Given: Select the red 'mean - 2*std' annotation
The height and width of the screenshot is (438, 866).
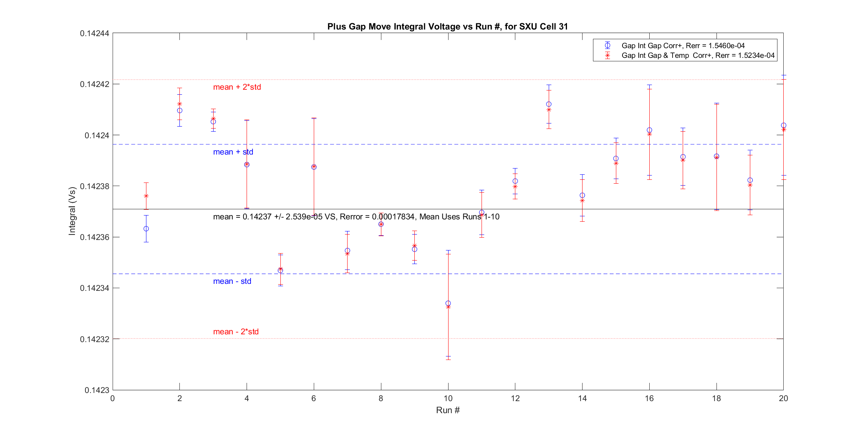Looking at the screenshot, I should point(236,332).
